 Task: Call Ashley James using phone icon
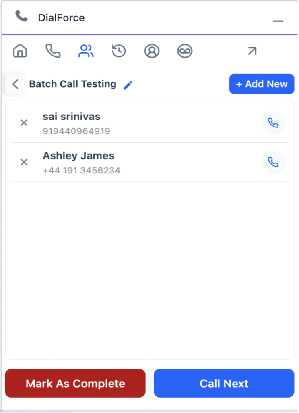(x=273, y=162)
